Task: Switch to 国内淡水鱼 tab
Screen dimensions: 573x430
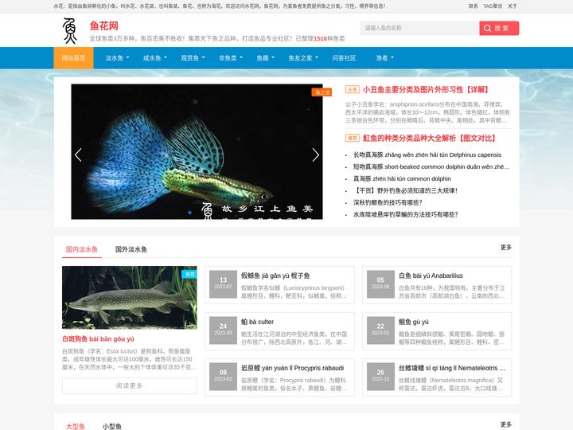Action: (82, 249)
